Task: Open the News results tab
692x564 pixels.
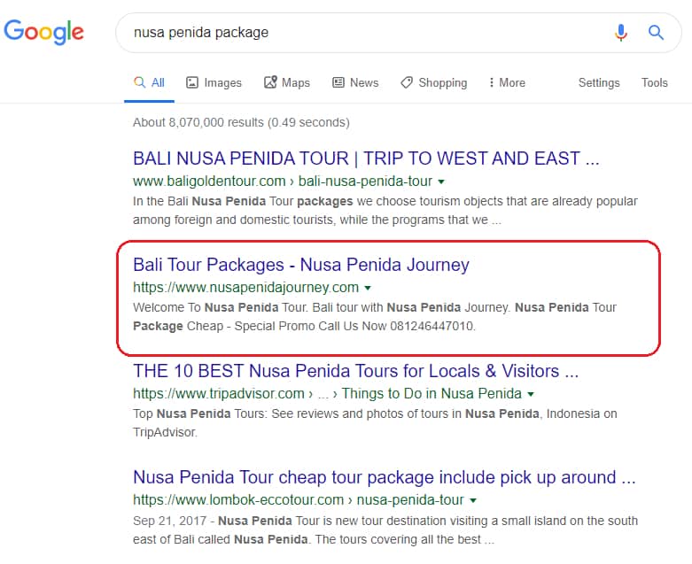Action: click(x=355, y=83)
